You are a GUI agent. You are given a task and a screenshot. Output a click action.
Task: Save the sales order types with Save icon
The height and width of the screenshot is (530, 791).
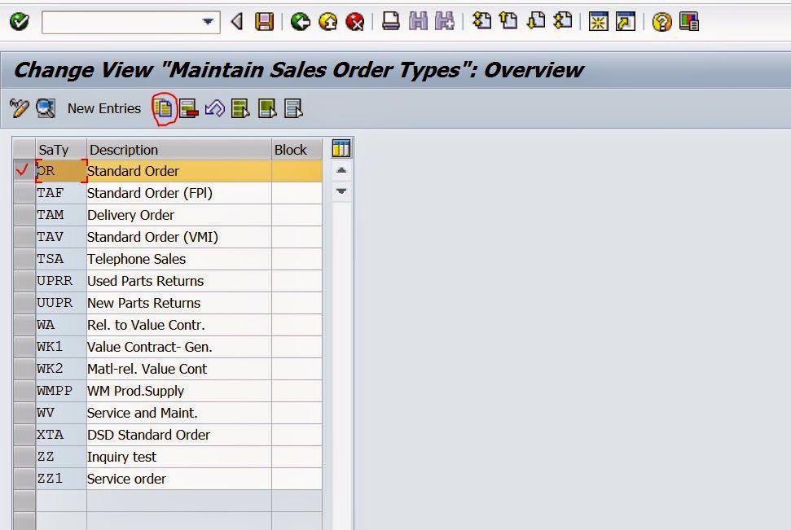click(x=264, y=23)
